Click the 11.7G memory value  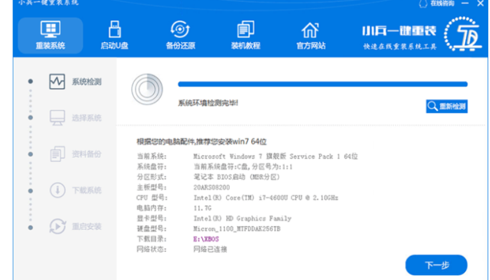tap(202, 208)
